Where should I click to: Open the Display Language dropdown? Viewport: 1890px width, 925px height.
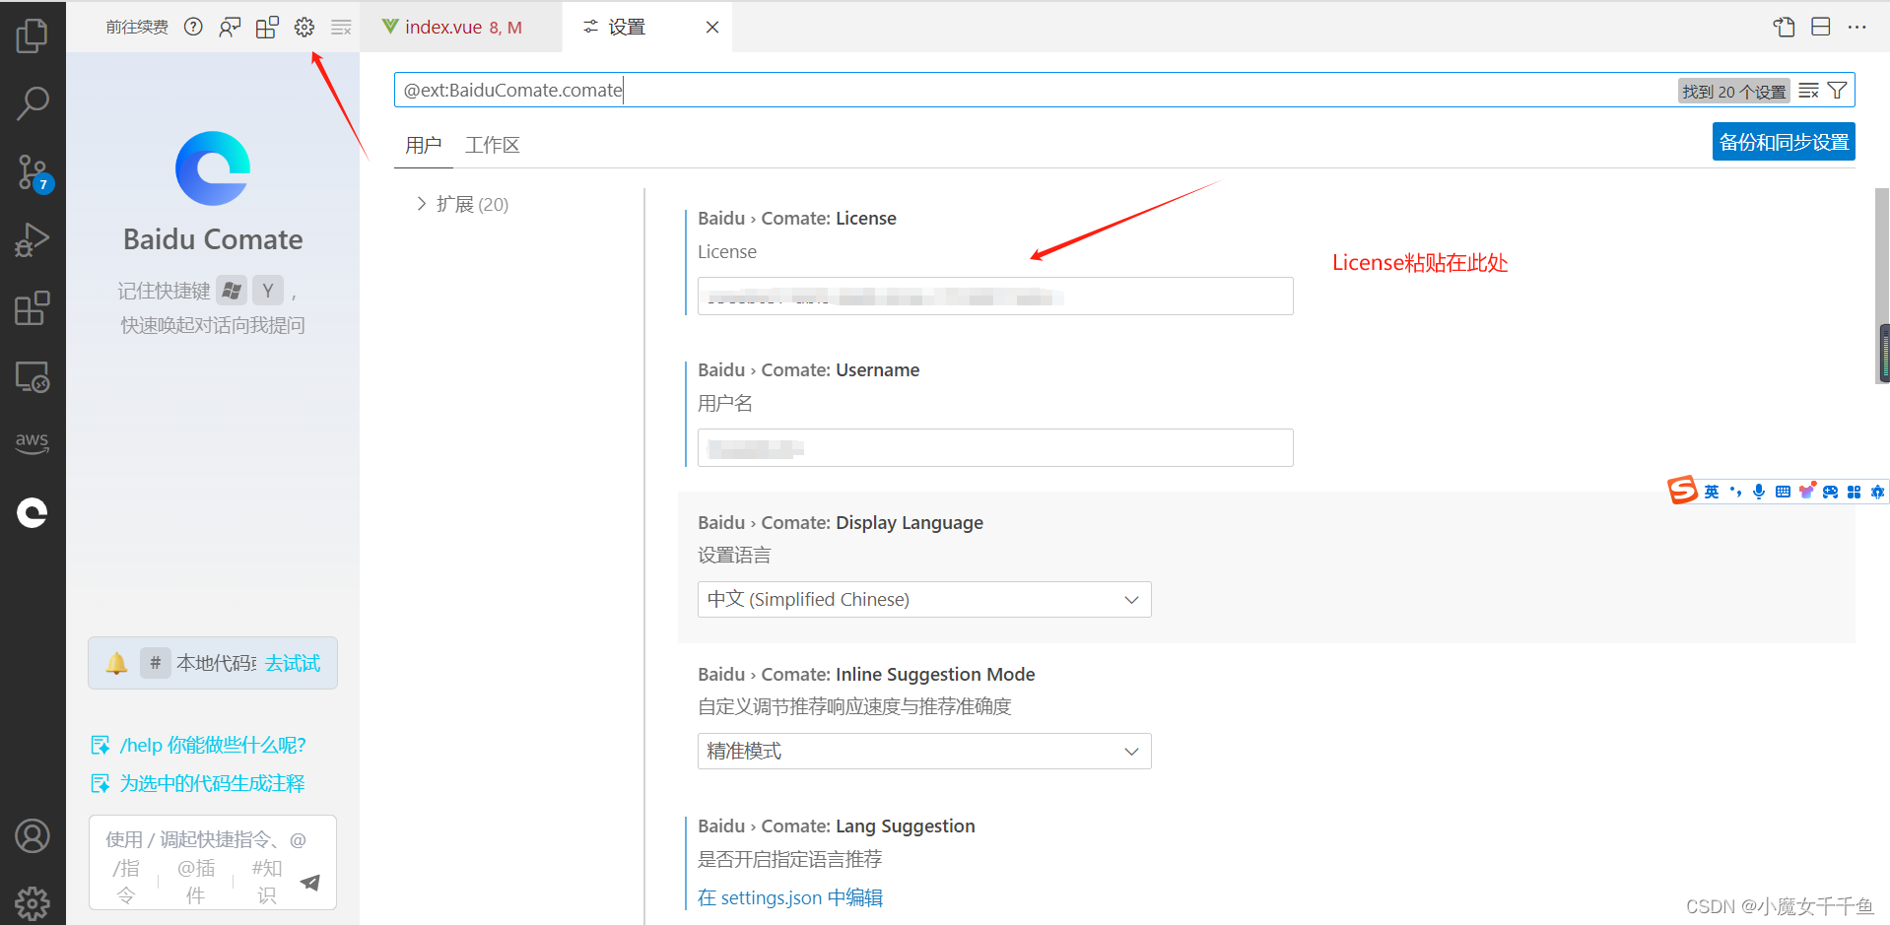pyautogui.click(x=924, y=599)
